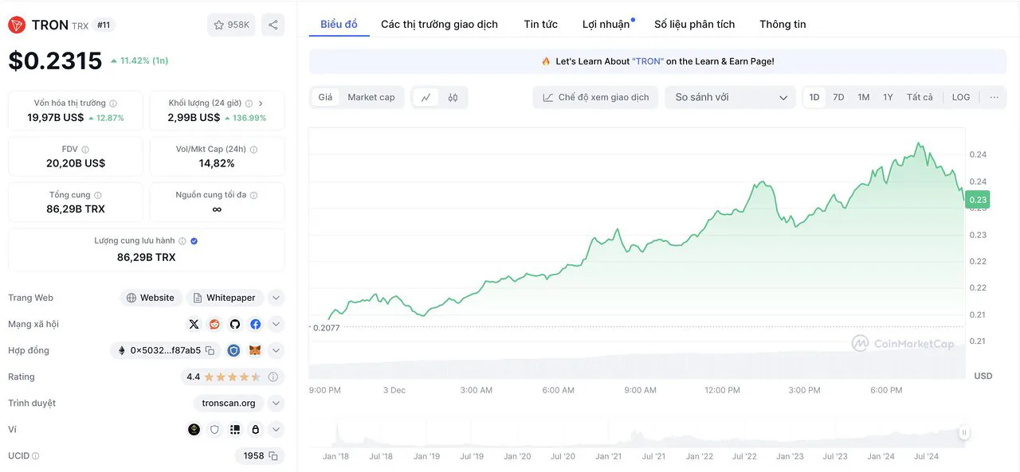The image size is (1020, 472).
Task: Select the Giá price toggle
Action: pyautogui.click(x=325, y=97)
